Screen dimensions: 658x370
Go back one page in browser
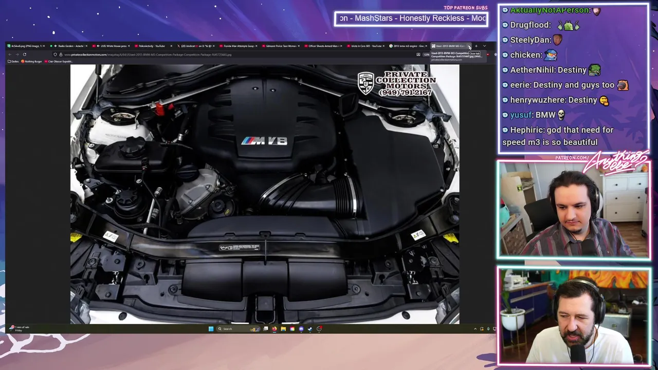pyautogui.click(x=10, y=54)
